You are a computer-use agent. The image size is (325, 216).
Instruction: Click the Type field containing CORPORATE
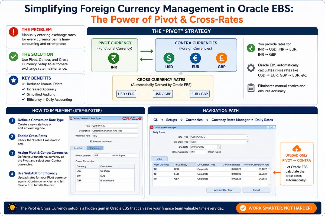pos(115,126)
